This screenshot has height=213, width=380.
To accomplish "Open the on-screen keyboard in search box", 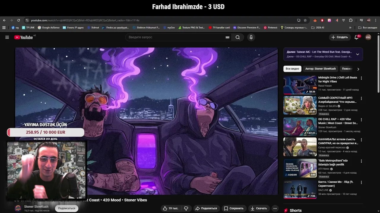I will [x=227, y=37].
